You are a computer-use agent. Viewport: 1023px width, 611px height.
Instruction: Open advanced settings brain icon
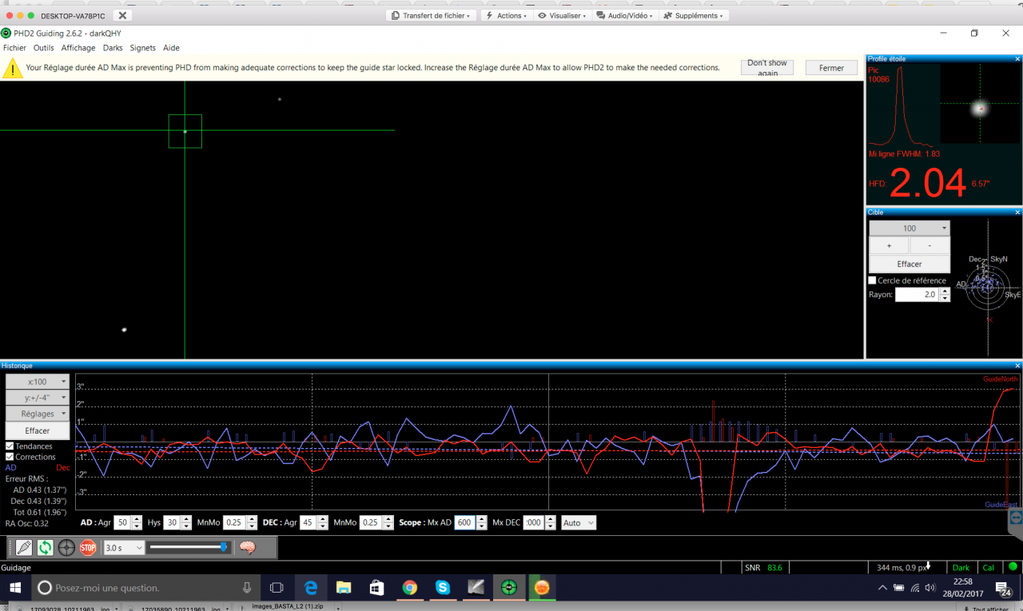(248, 547)
